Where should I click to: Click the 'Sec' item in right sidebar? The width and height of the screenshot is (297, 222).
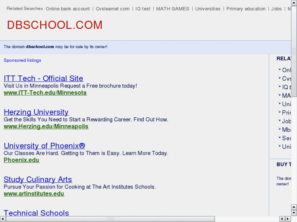point(286,138)
